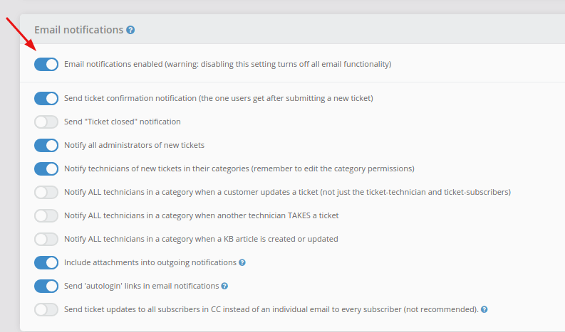
Task: Toggle off the Include attachments switch
Action: (46, 262)
